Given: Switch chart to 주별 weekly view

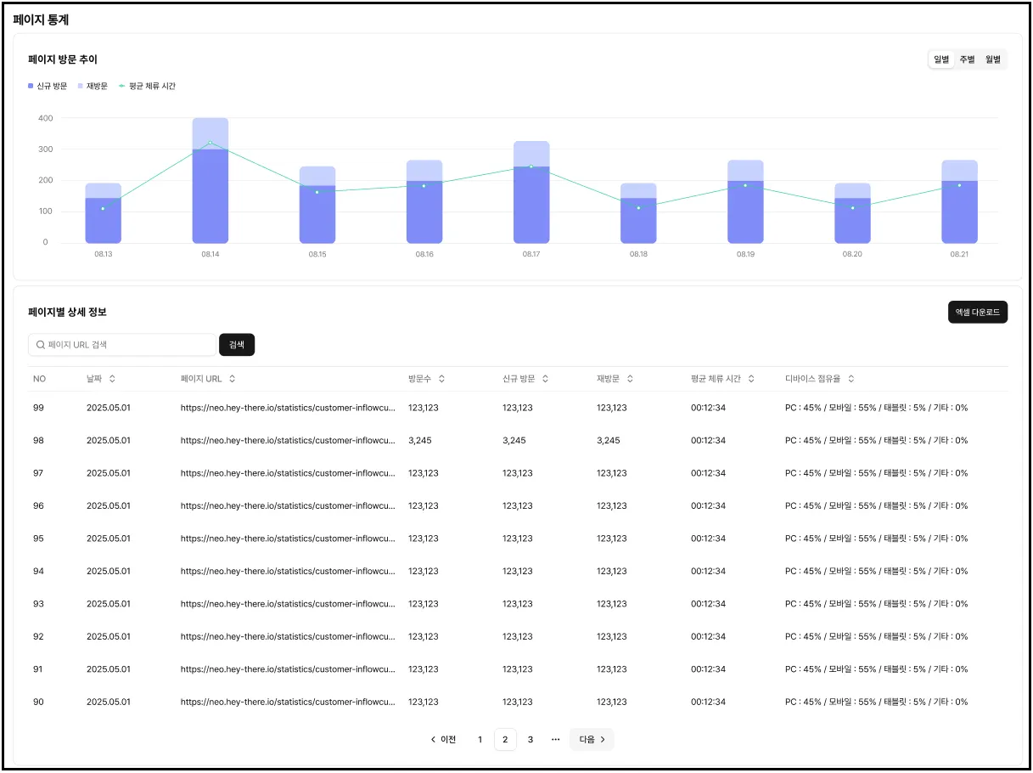Looking at the screenshot, I should 967,59.
